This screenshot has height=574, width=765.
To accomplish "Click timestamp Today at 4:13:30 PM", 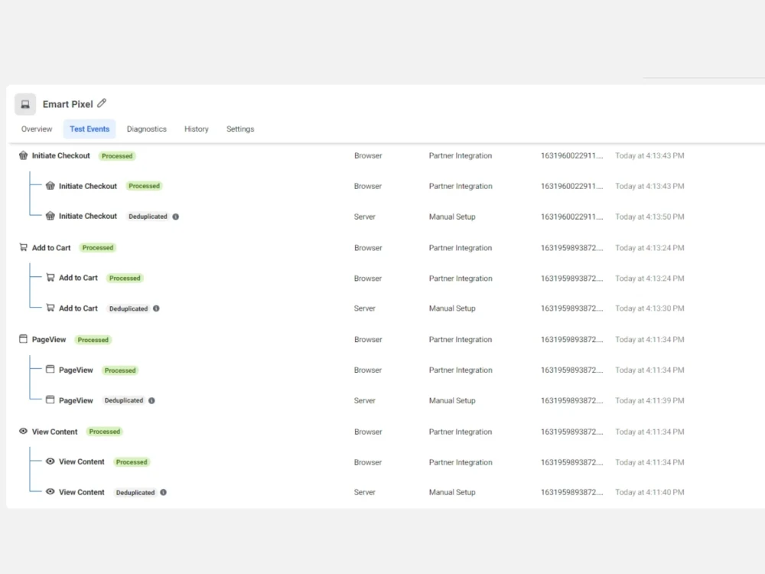I will [x=649, y=308].
